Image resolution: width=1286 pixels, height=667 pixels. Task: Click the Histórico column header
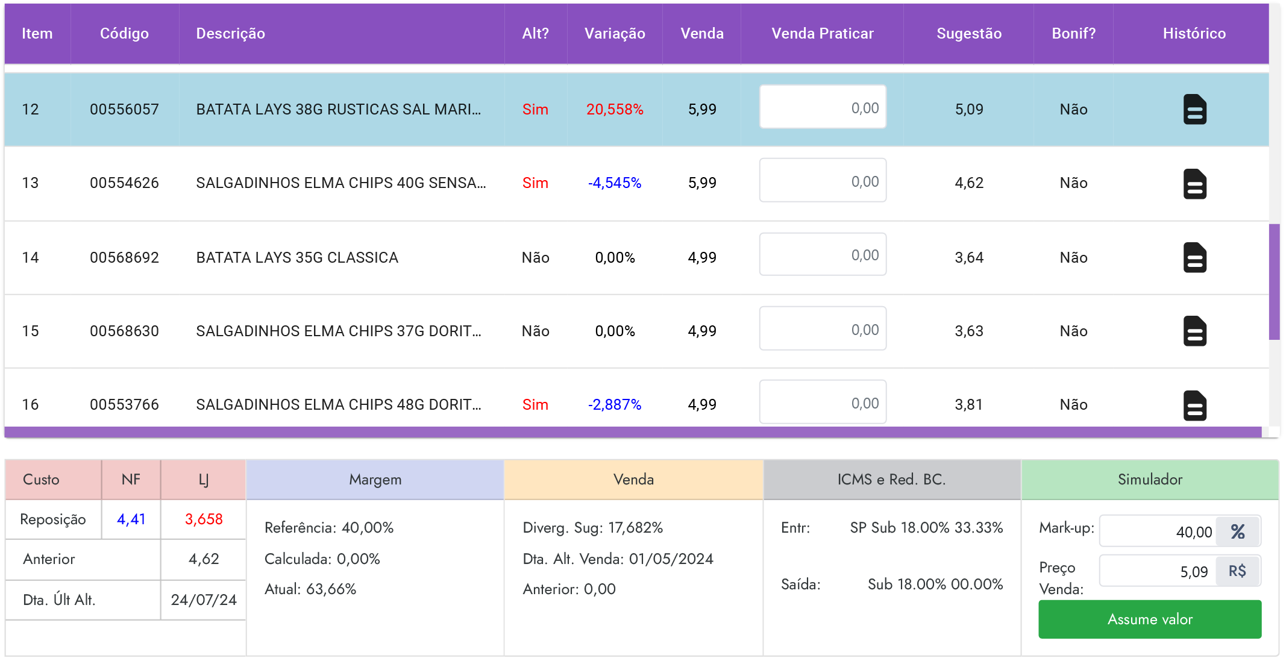coord(1194,34)
